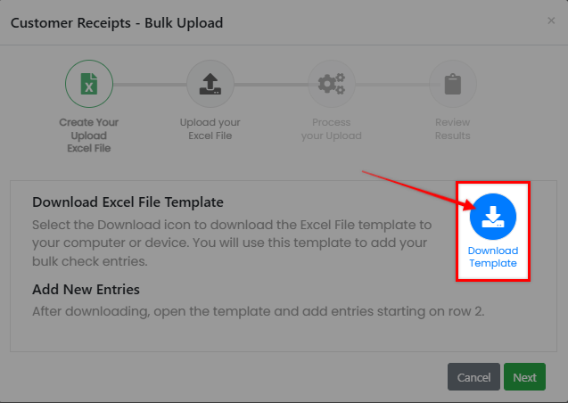Close the Bulk Upload dialog with X
This screenshot has width=568, height=403.
tap(551, 21)
